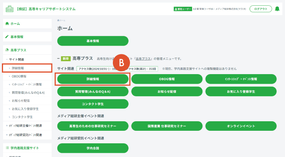Click the オンラインイベント button
The image size is (285, 157).
pyautogui.click(x=241, y=126)
